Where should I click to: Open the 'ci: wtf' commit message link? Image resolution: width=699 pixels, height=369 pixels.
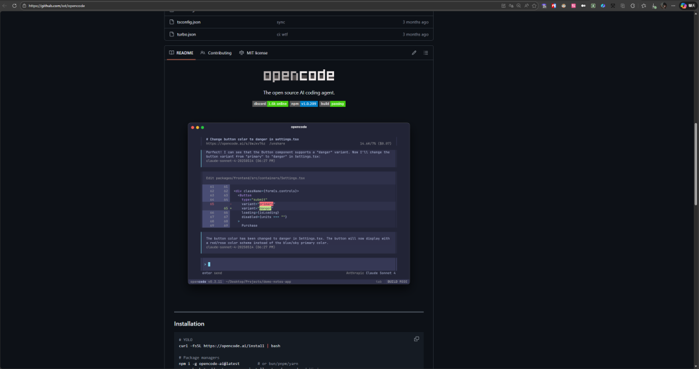pos(282,34)
